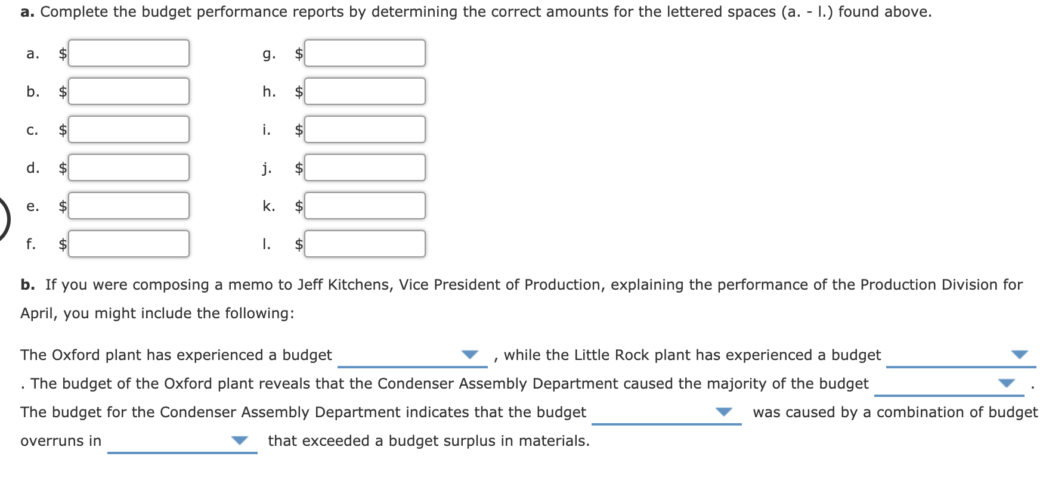Click the amount input field for item c
The height and width of the screenshot is (478, 1046).
tap(128, 129)
